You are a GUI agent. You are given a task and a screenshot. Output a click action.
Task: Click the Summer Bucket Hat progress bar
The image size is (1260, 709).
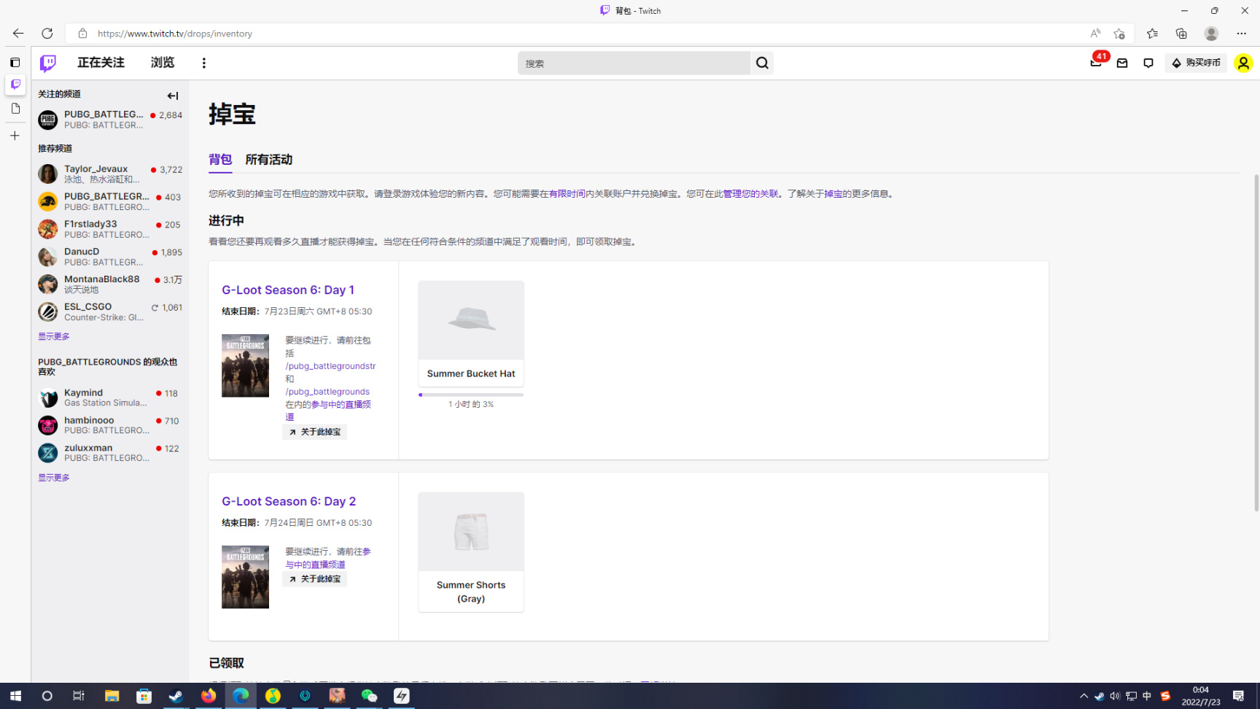click(471, 395)
